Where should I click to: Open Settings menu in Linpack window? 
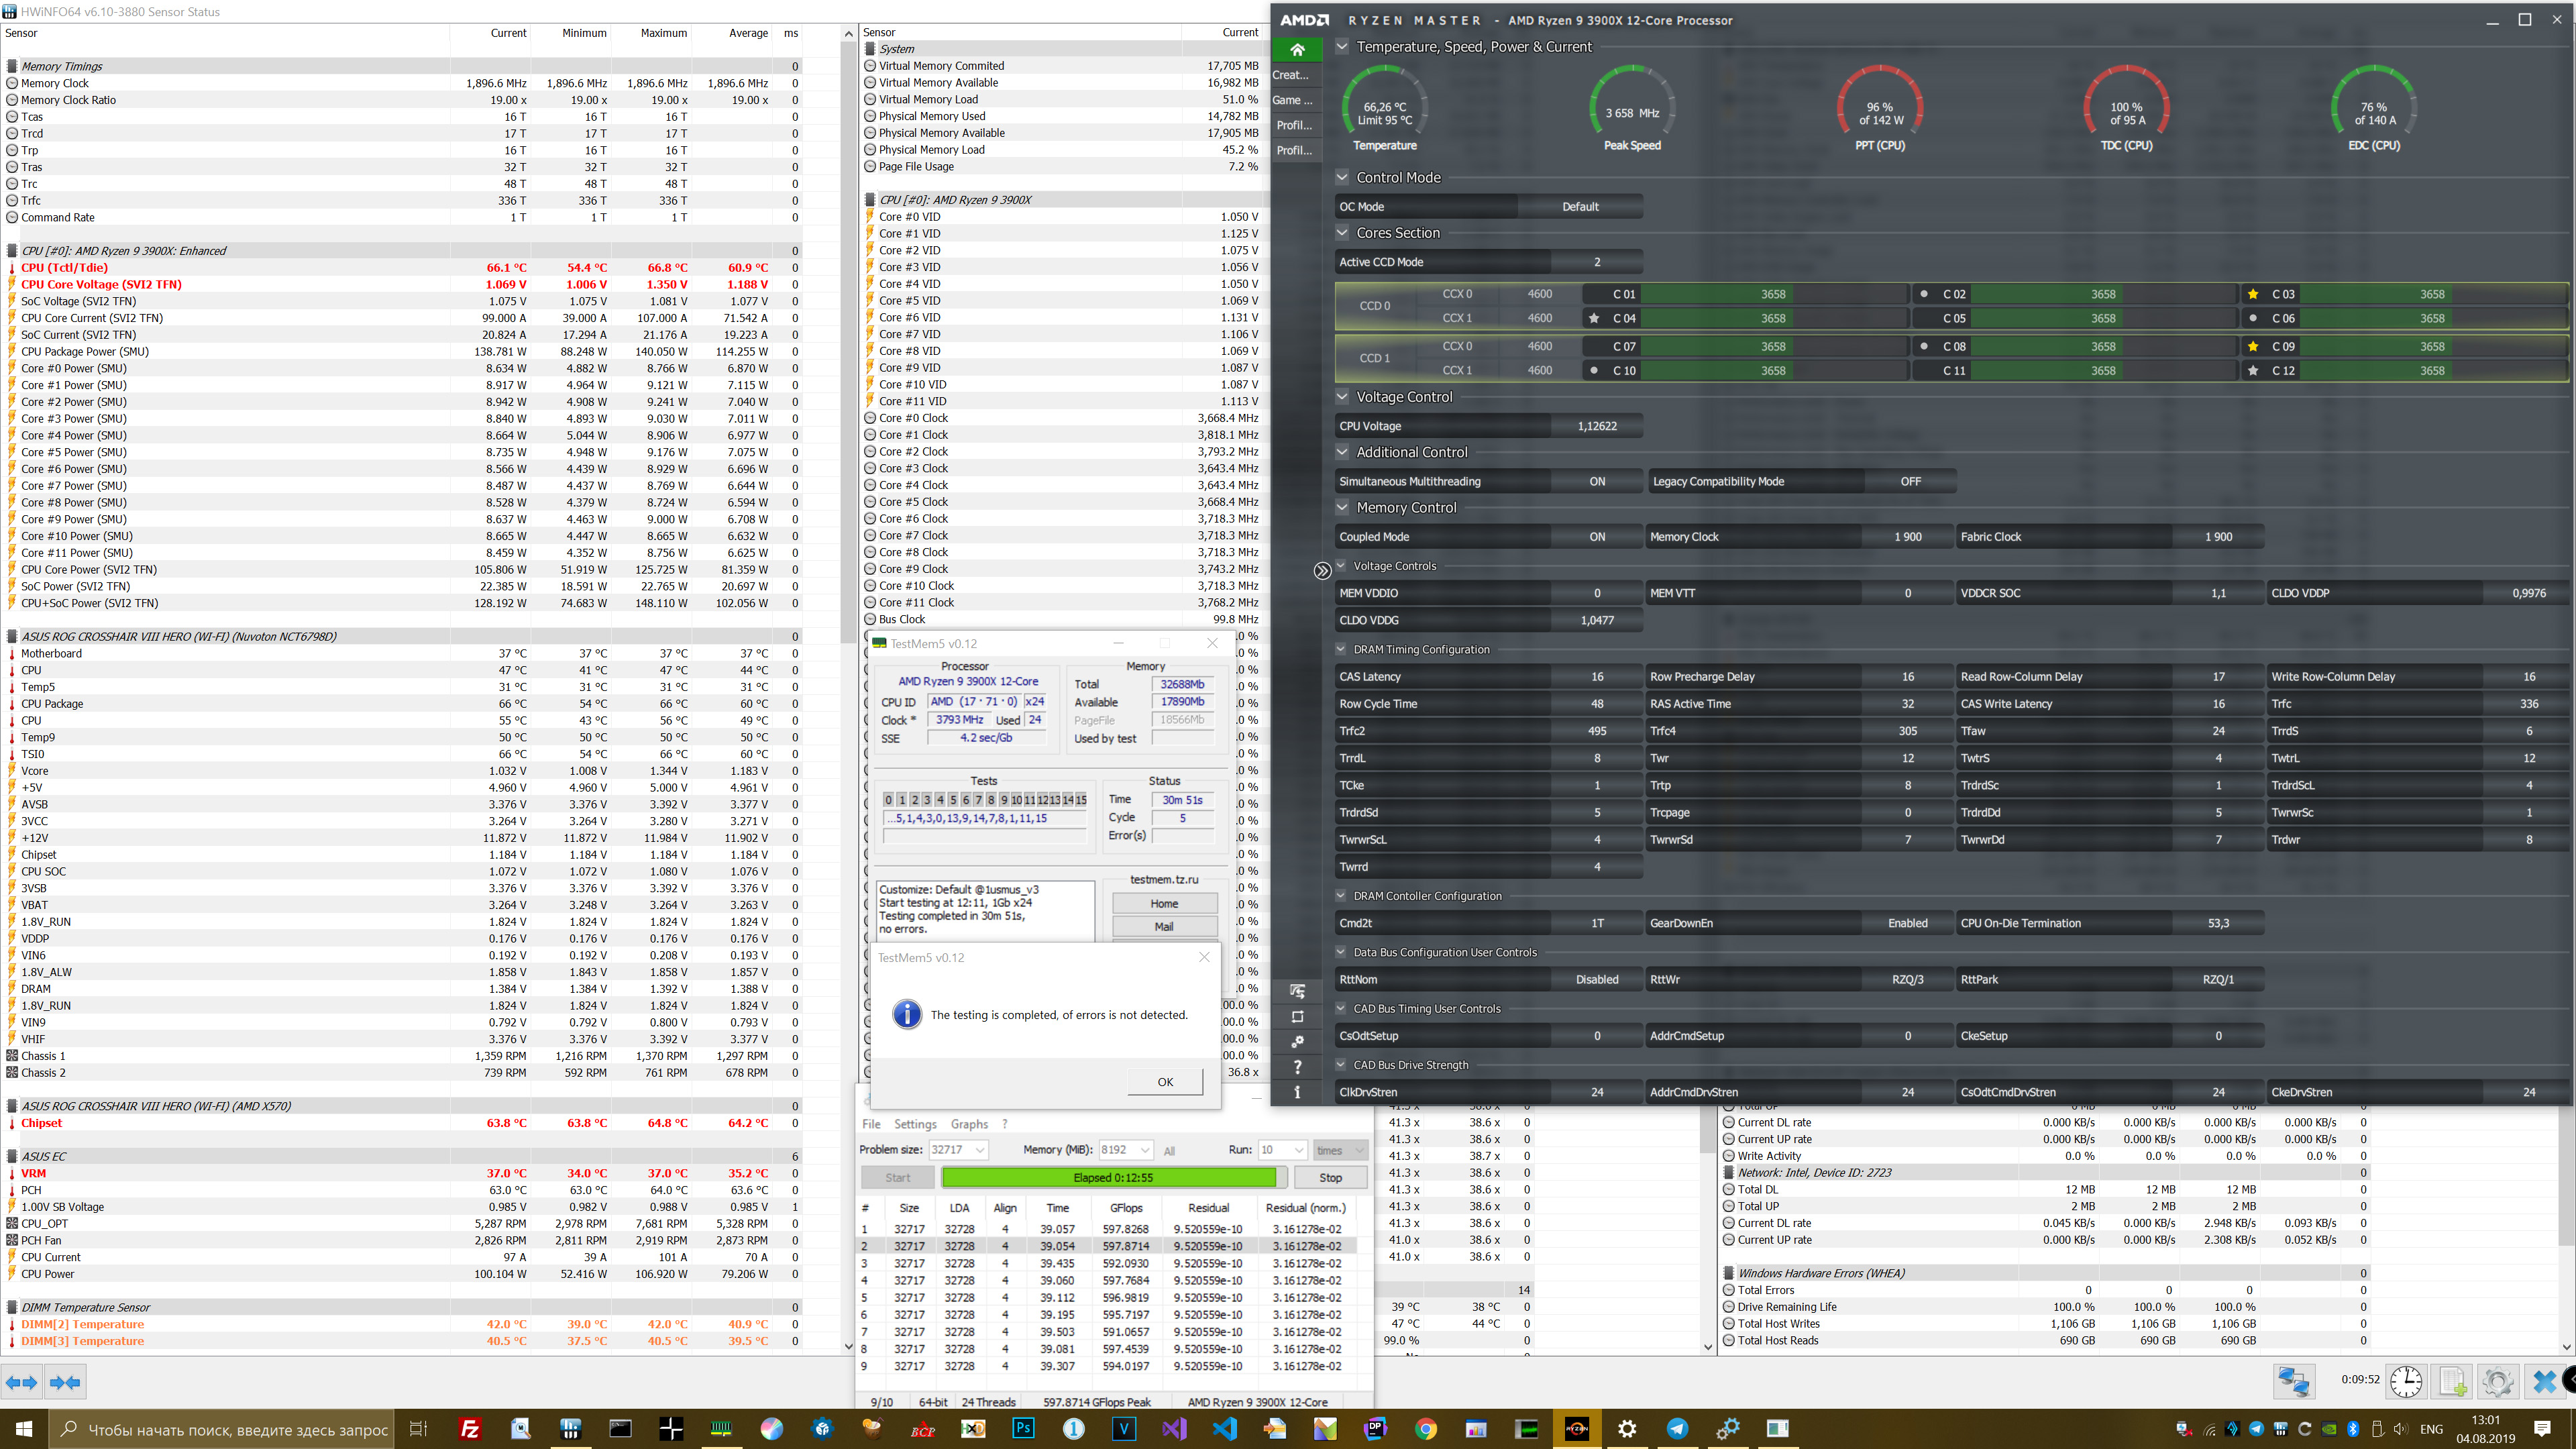[914, 1124]
